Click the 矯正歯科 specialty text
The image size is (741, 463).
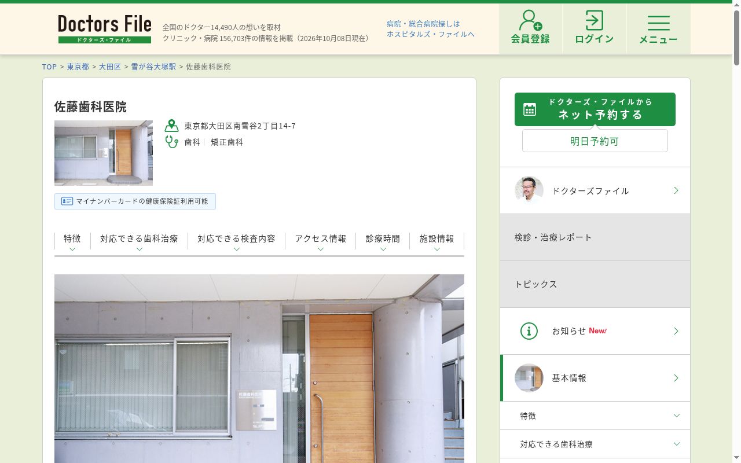point(227,142)
